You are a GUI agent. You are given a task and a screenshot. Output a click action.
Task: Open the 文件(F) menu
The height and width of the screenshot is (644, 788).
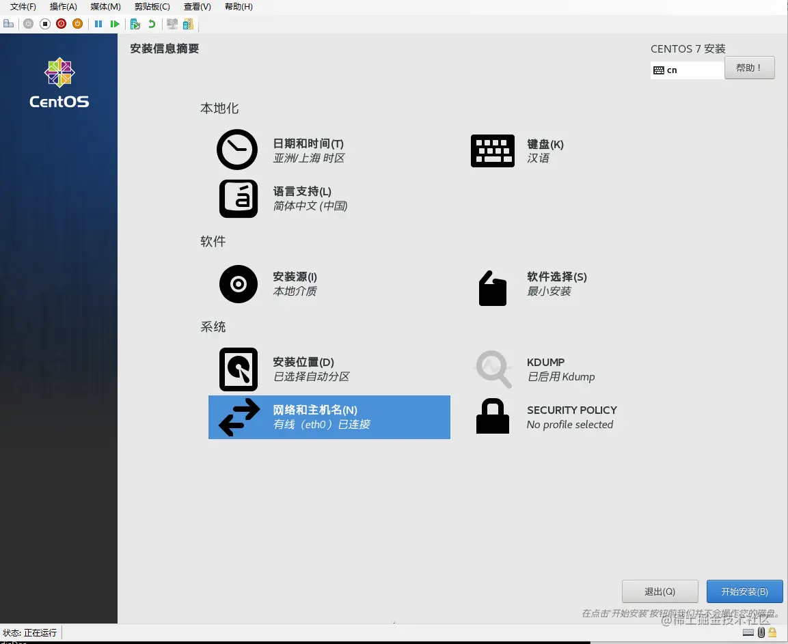pos(23,7)
